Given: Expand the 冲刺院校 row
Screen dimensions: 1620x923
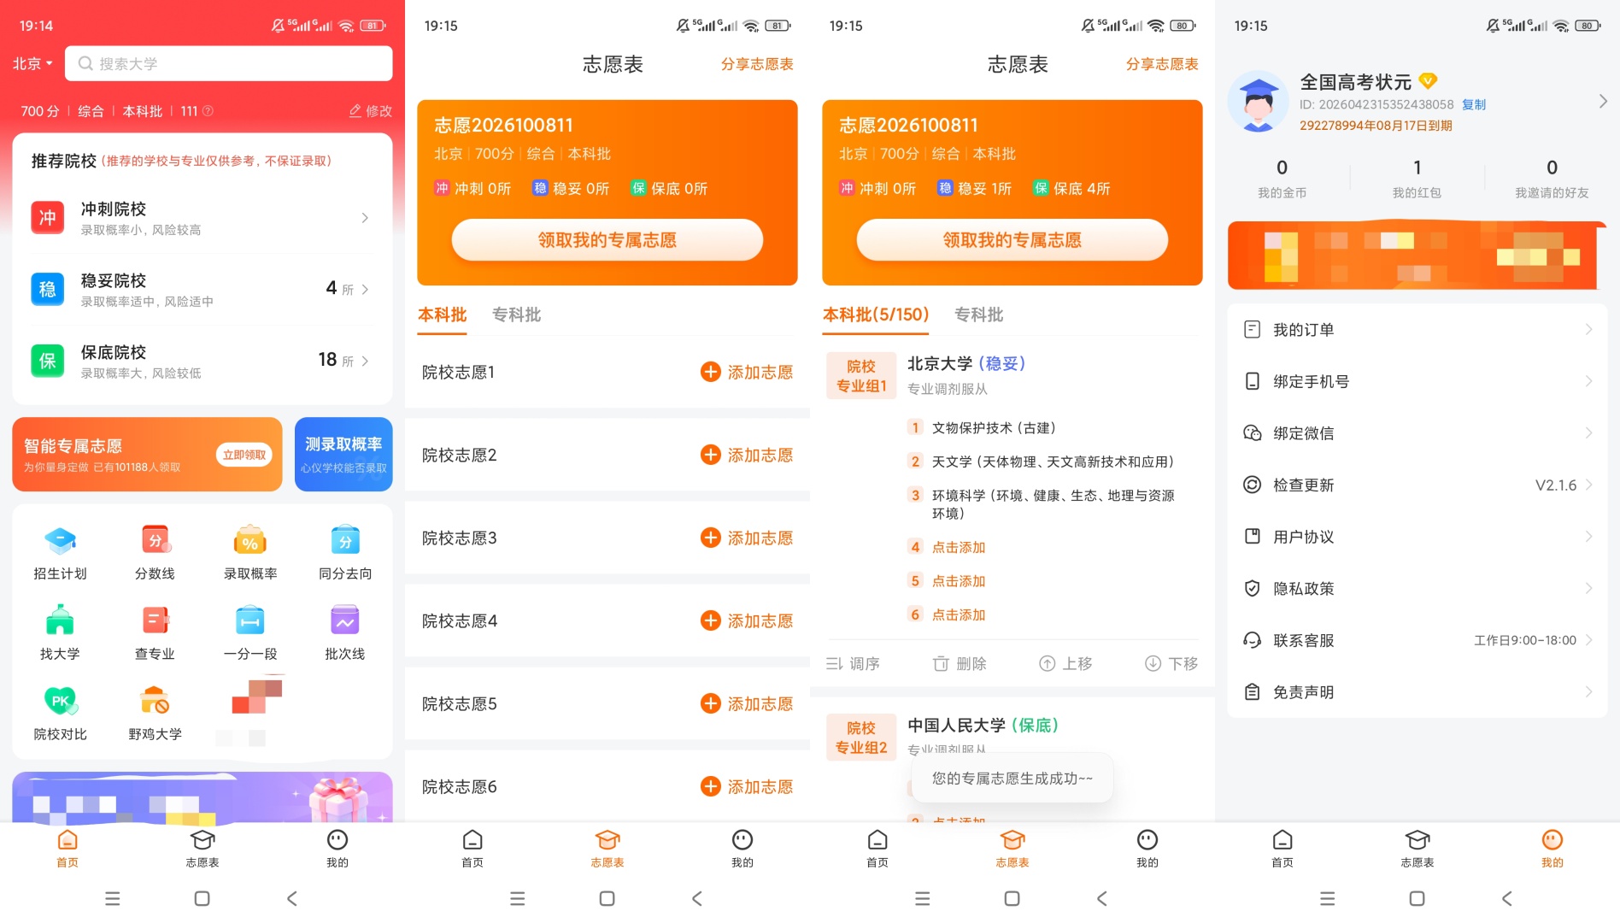Looking at the screenshot, I should (x=202, y=218).
